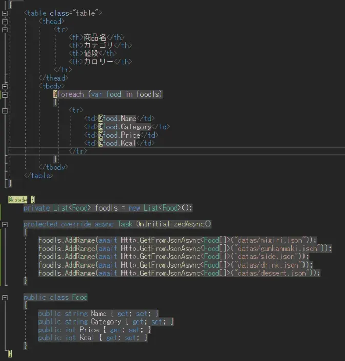Fold the header tr row under thead
This screenshot has width=345, height=361.
coord(5,30)
